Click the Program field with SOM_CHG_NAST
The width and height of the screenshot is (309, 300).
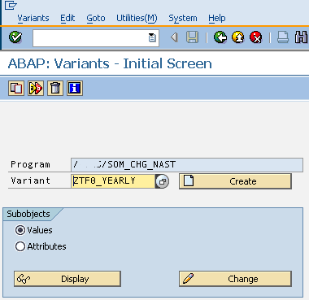click(x=187, y=165)
